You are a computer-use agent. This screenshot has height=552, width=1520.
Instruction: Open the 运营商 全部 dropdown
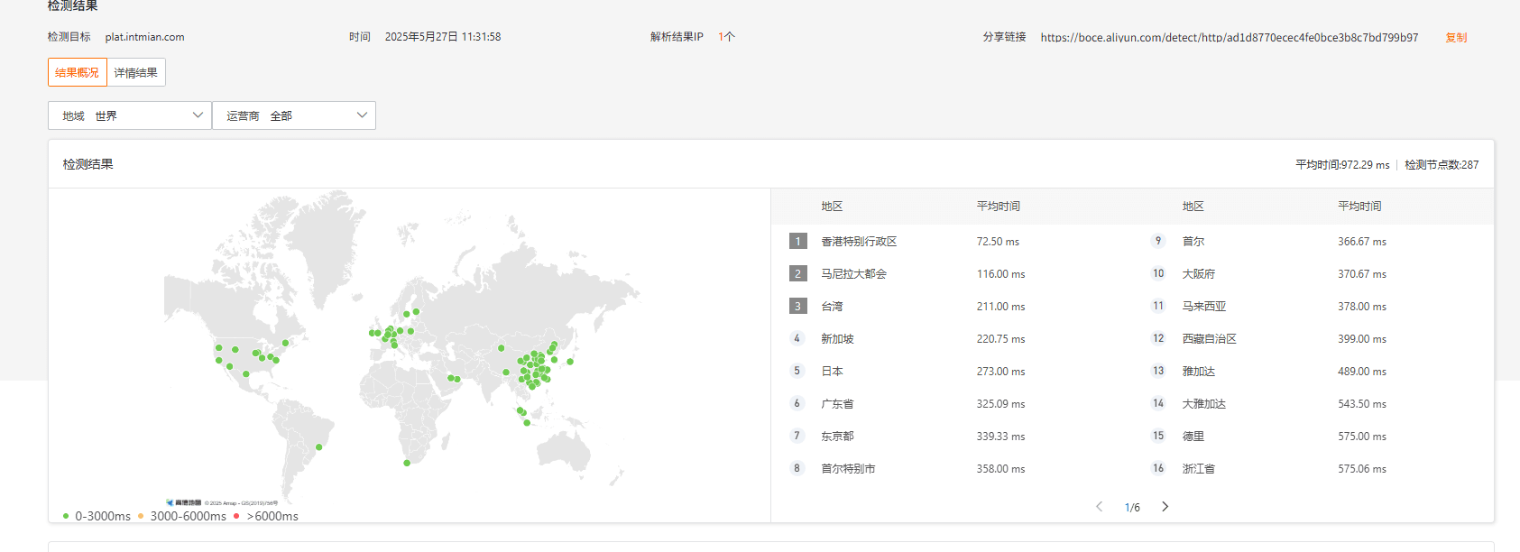[294, 115]
